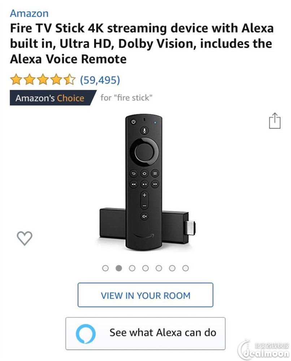Select the fifth image carousel dot

159,268
